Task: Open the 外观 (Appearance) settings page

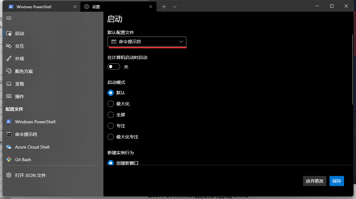Action: (19, 58)
